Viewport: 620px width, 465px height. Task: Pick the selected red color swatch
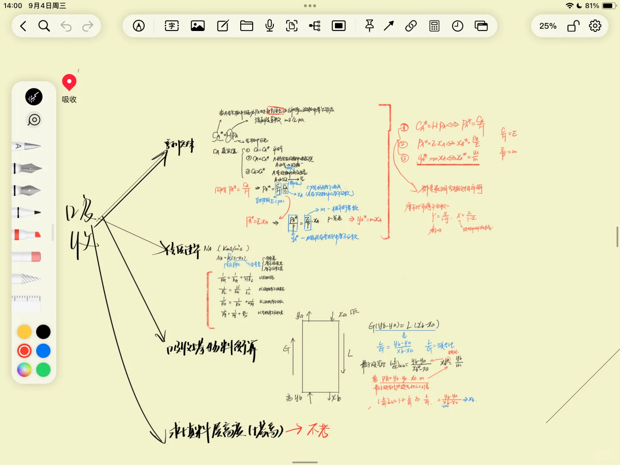(x=25, y=351)
